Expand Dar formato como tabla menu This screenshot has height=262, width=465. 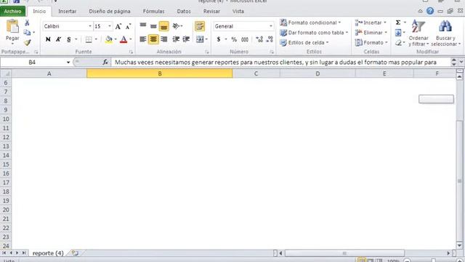click(x=314, y=33)
